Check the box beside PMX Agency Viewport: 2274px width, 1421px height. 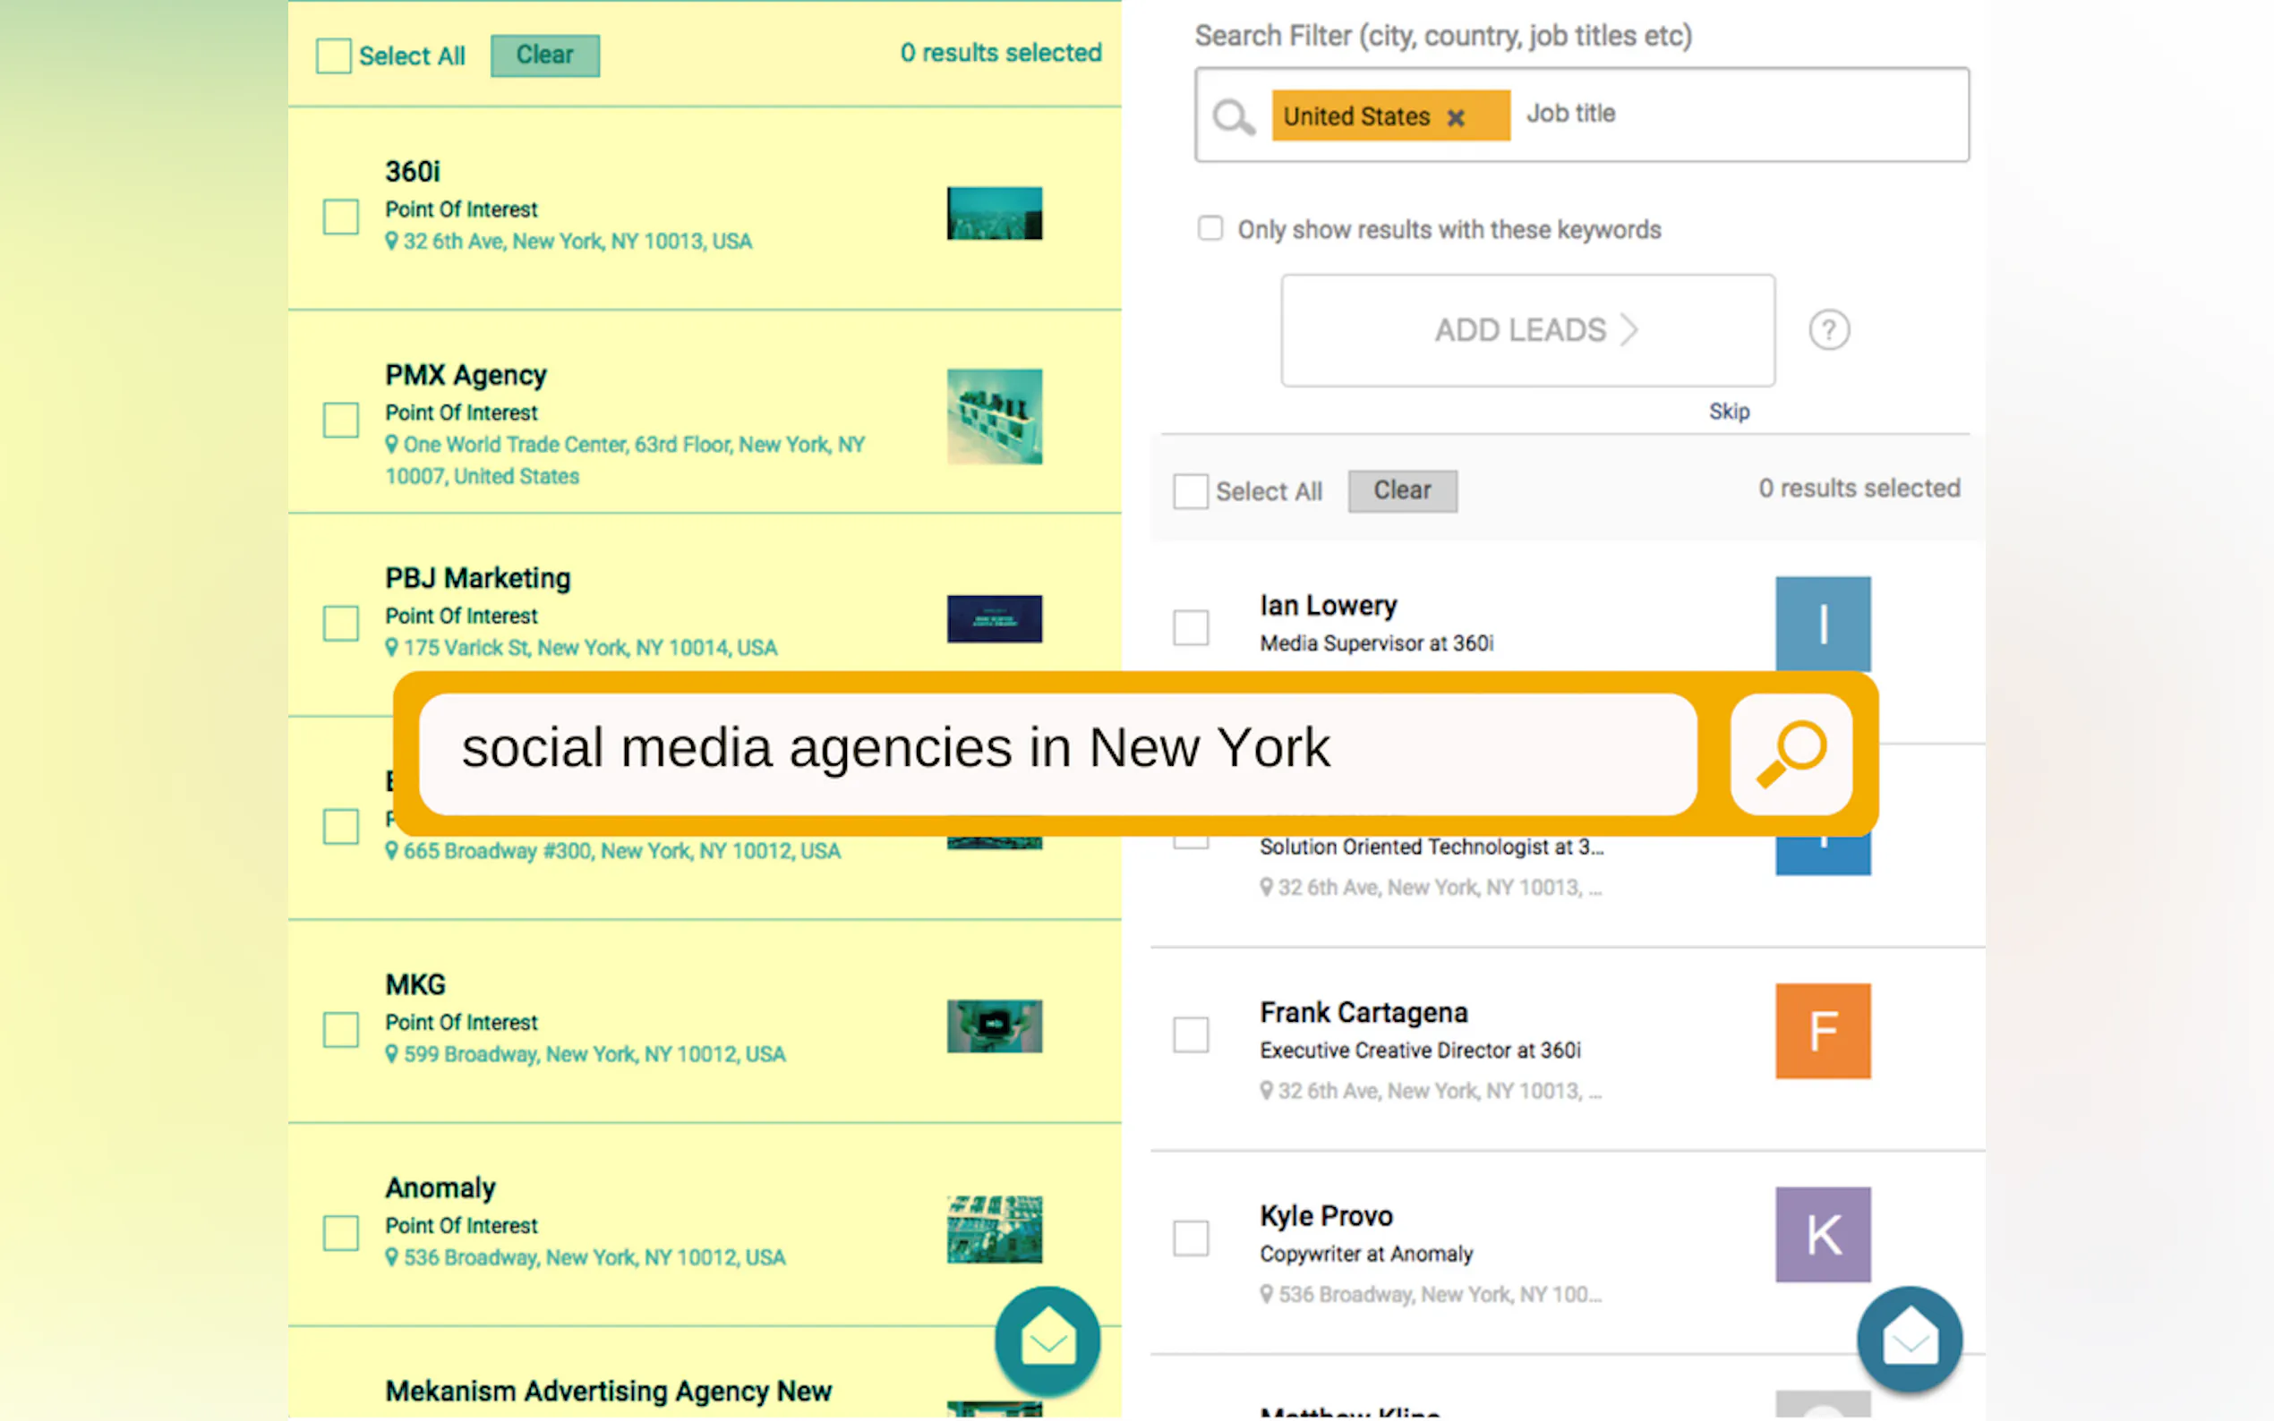click(340, 420)
